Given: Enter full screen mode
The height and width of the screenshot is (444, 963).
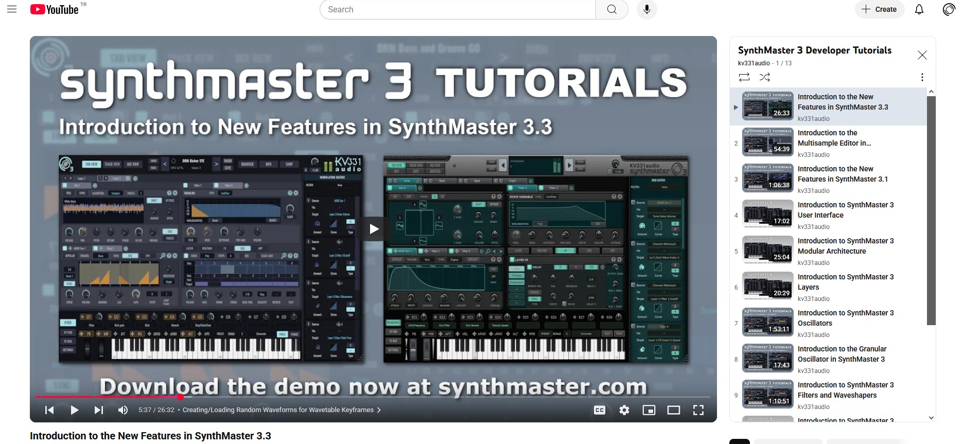Looking at the screenshot, I should (698, 410).
